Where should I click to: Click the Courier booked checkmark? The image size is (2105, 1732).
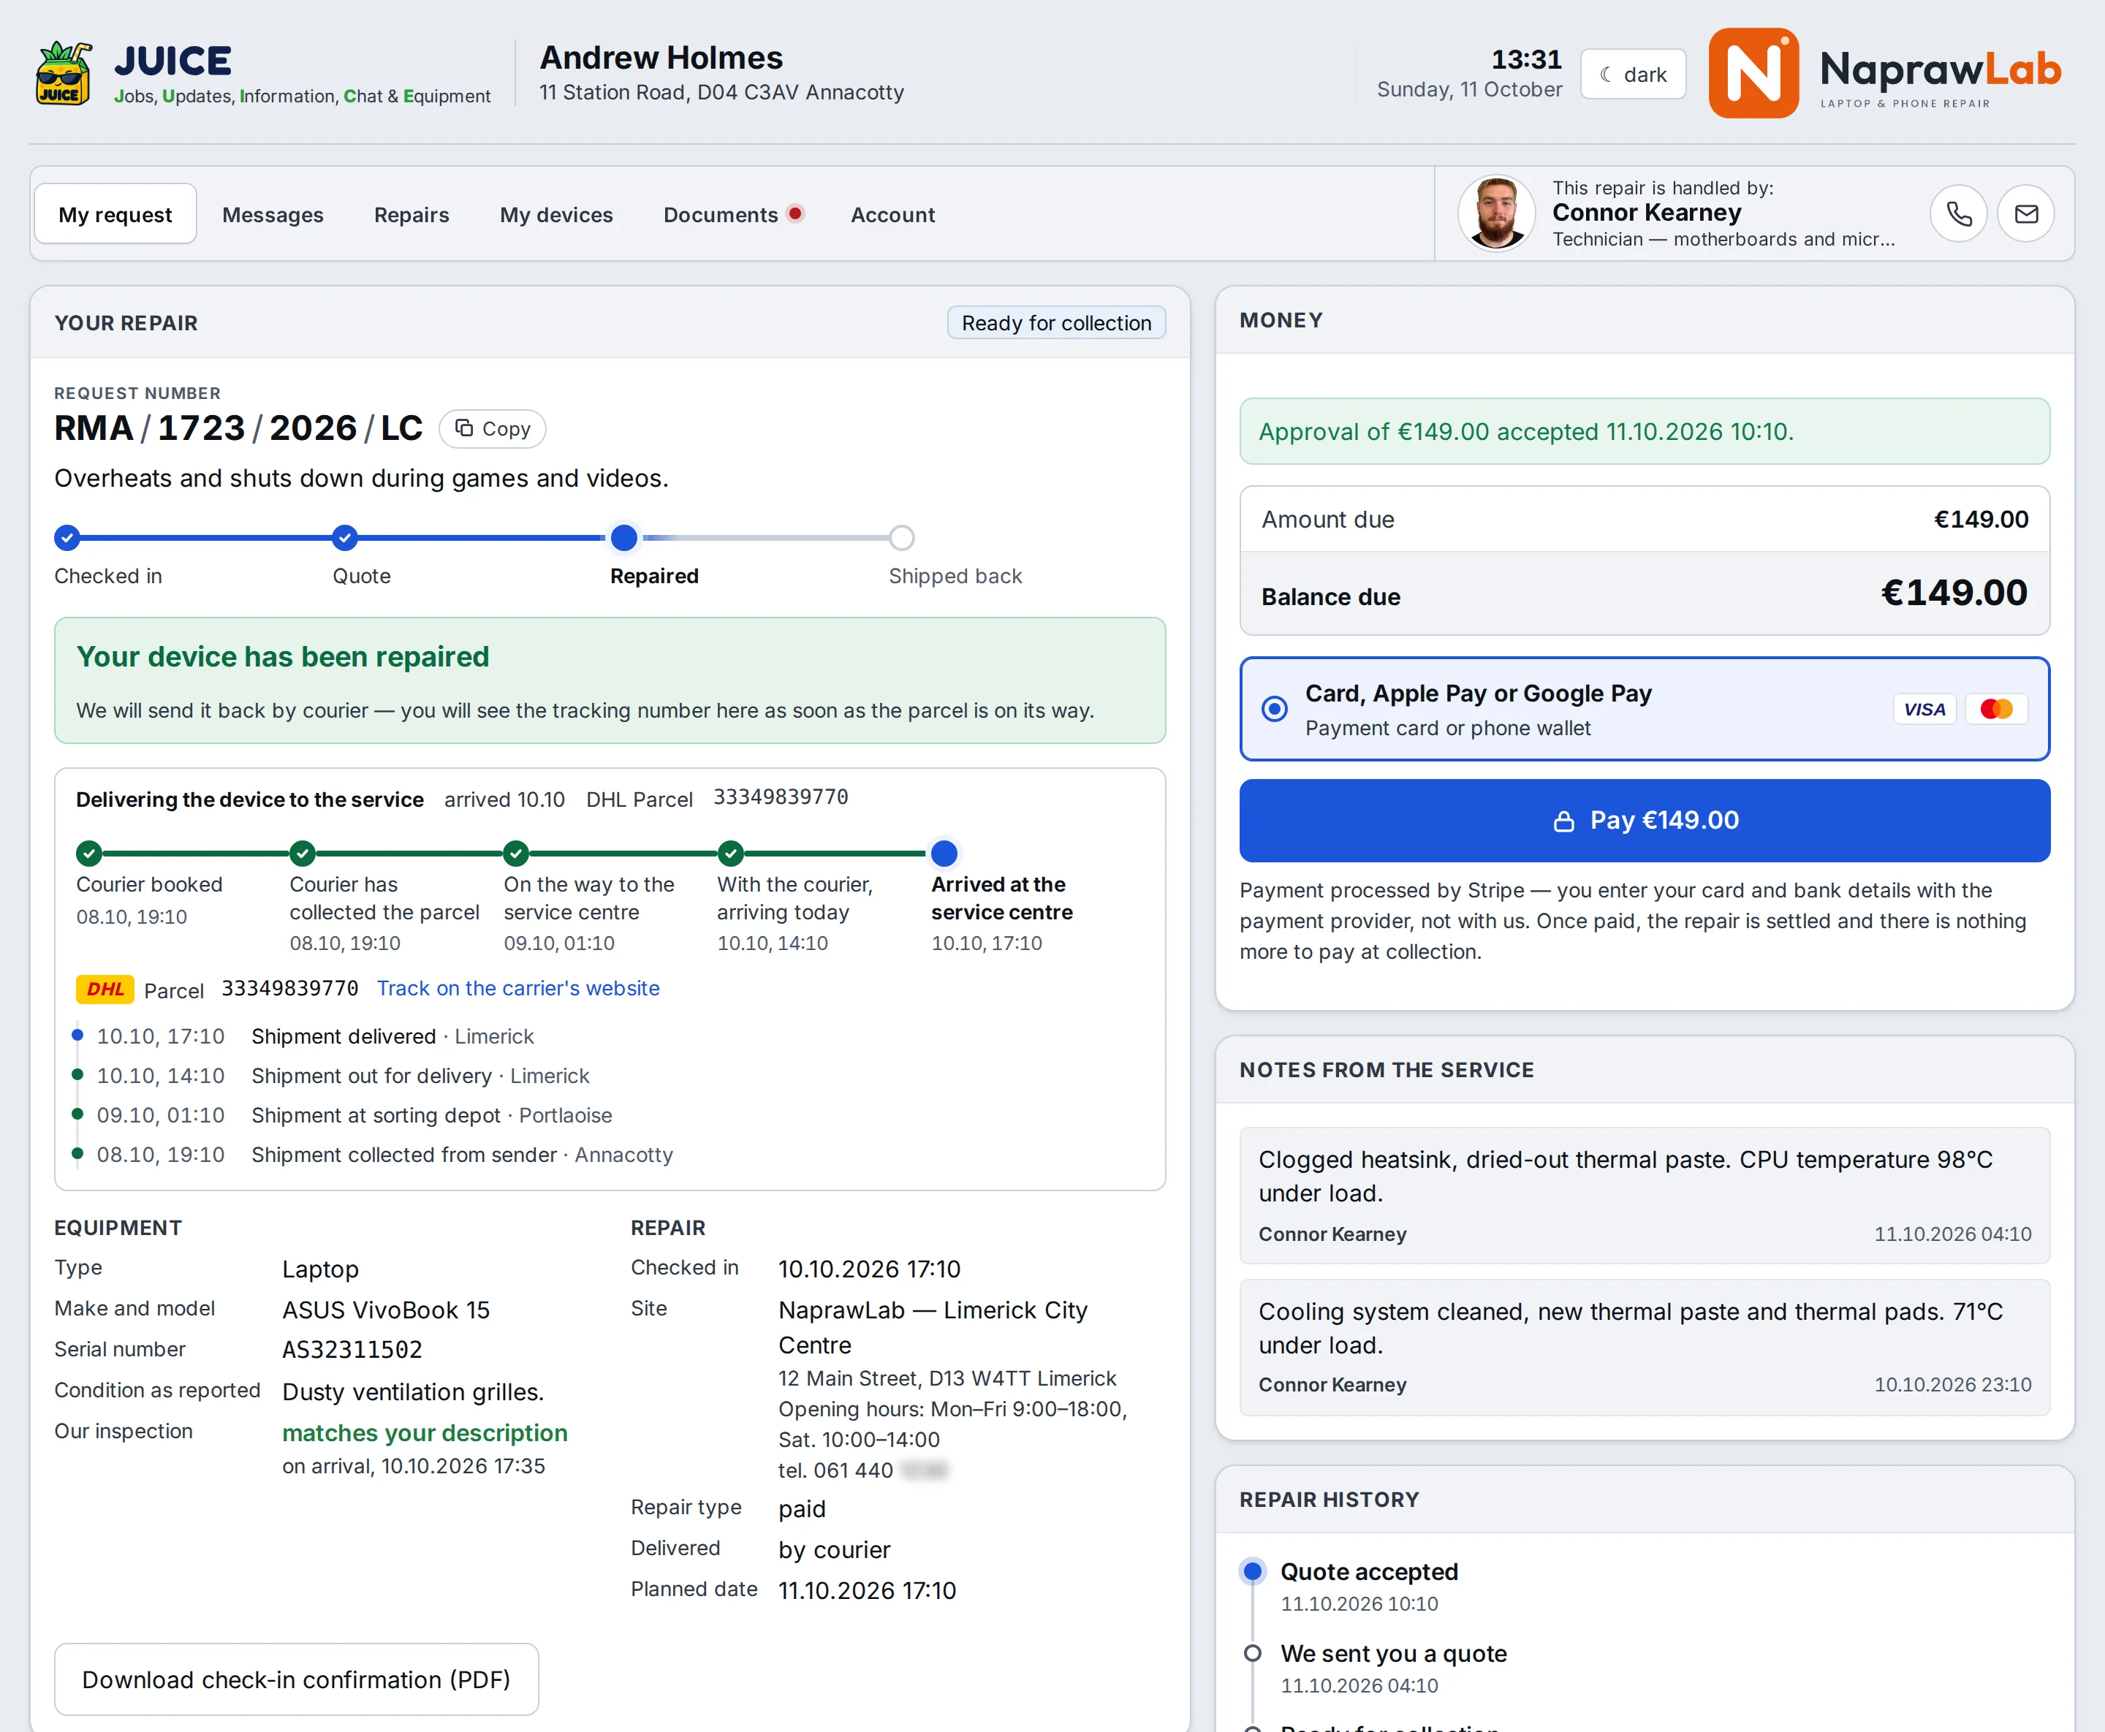click(88, 853)
